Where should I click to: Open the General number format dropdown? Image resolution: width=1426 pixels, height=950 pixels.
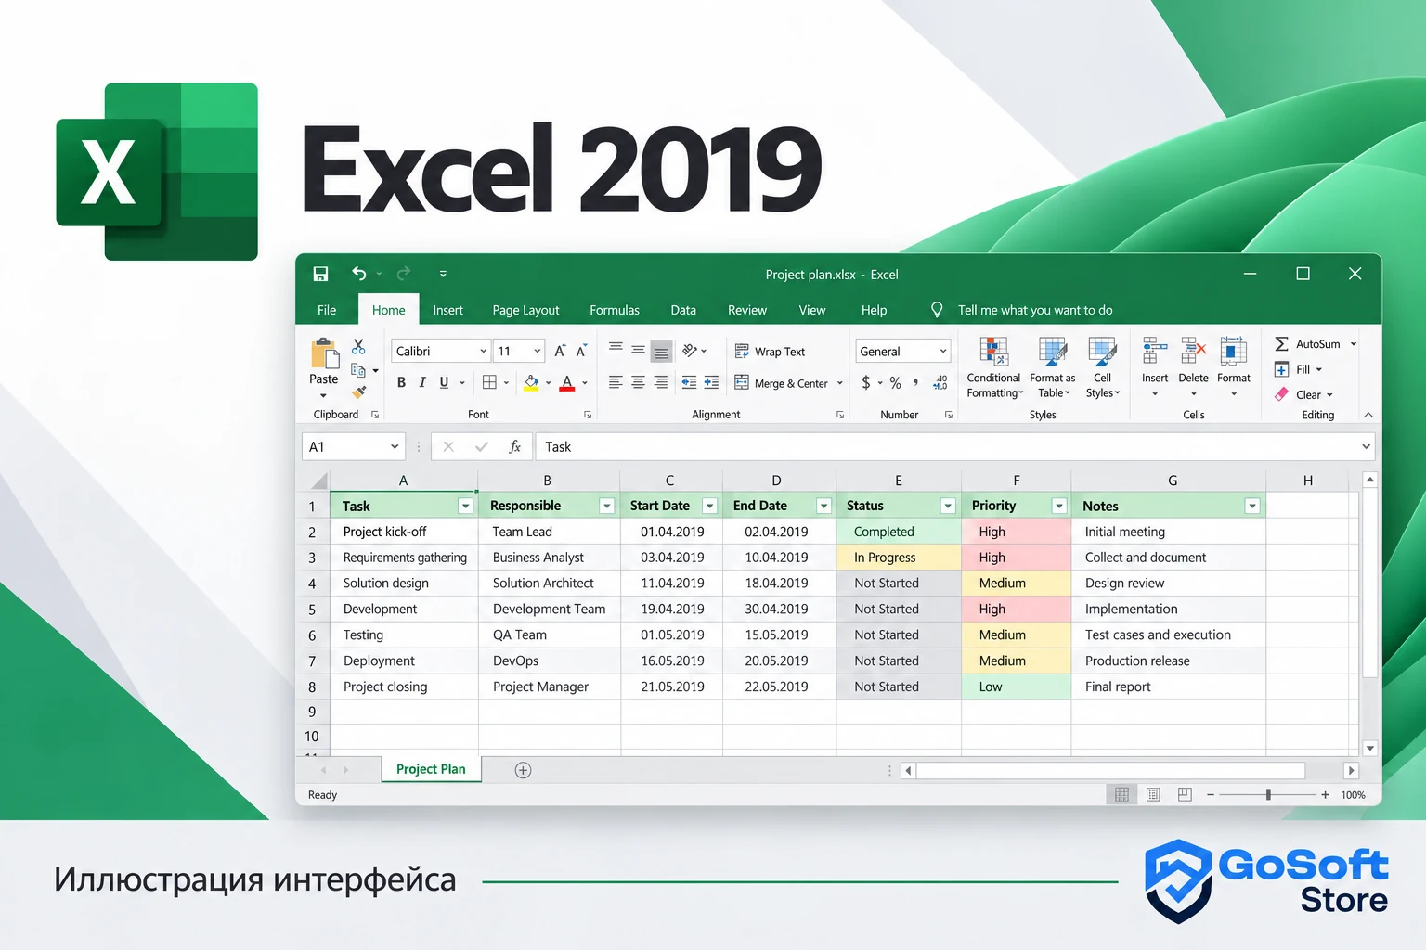[x=943, y=351]
